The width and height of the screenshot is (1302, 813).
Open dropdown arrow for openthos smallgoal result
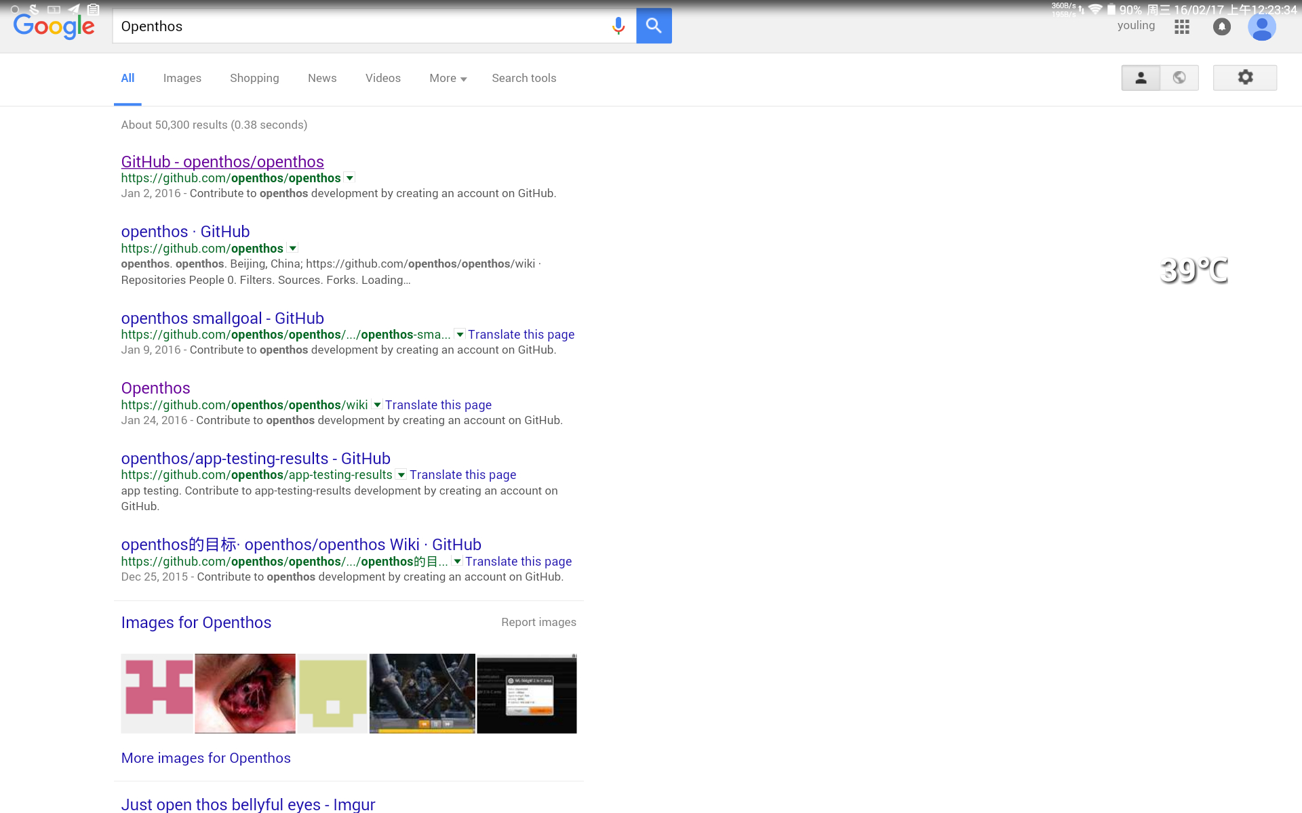[x=460, y=335]
